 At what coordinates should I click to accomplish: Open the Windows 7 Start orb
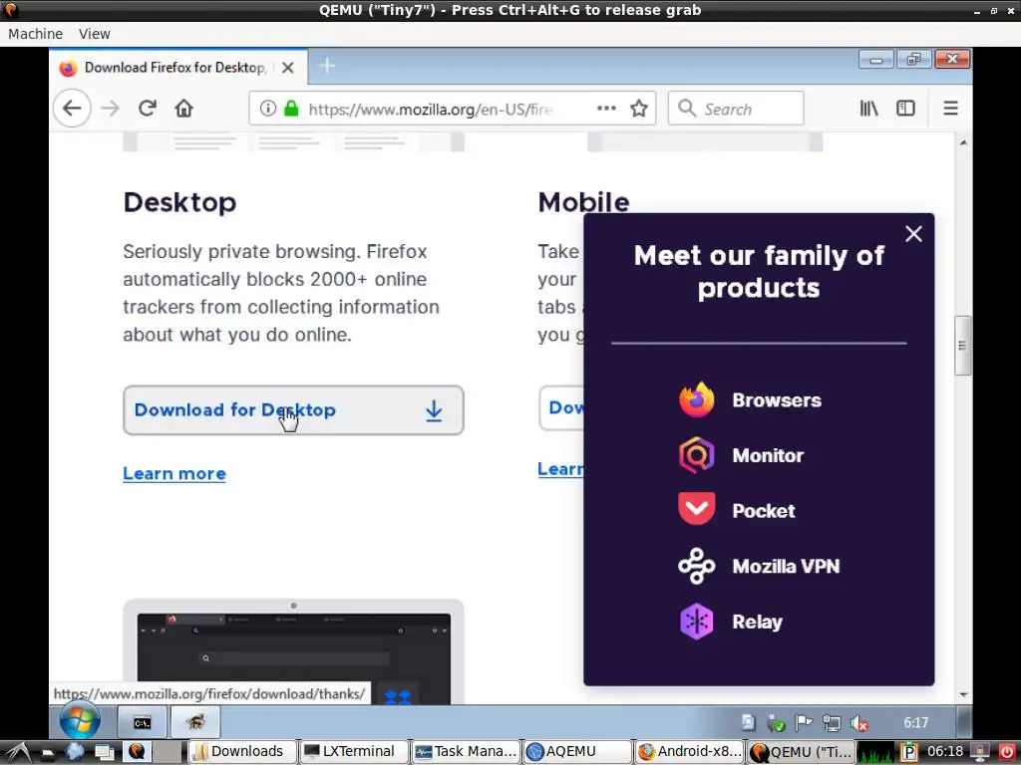coord(80,721)
